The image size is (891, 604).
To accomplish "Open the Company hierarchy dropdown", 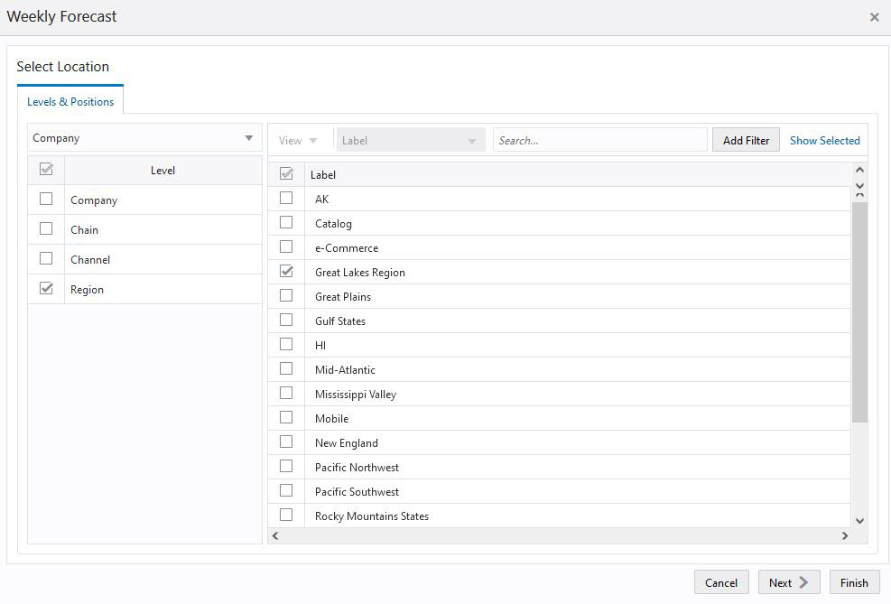I will pos(144,138).
